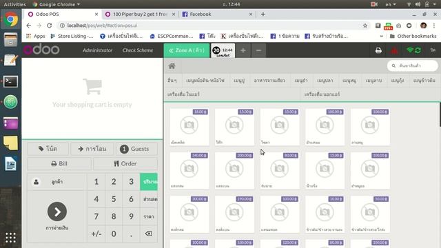Delete current order with minus button
The height and width of the screenshot is (248, 441).
click(x=258, y=50)
